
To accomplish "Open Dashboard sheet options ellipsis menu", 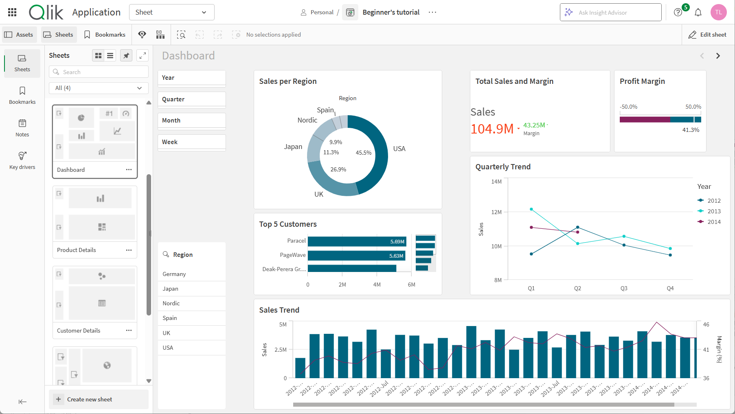I will (x=129, y=170).
